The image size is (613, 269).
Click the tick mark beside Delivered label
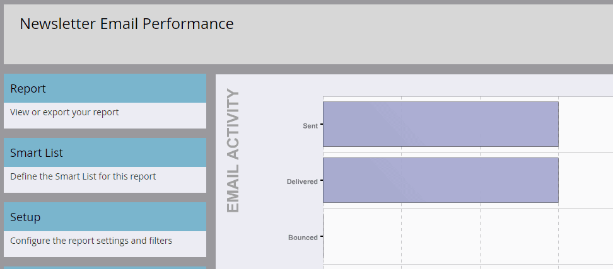[321, 181]
